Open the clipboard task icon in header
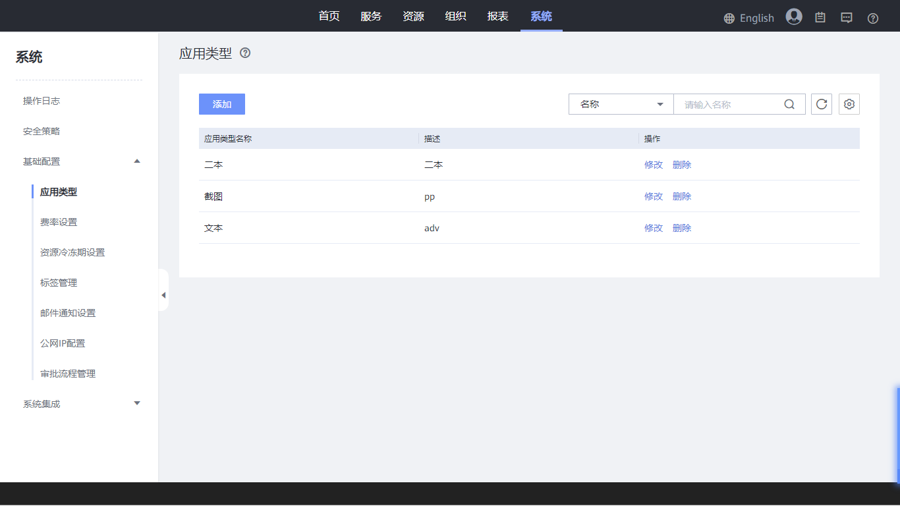Screen dimensions: 900x506 coord(820,18)
